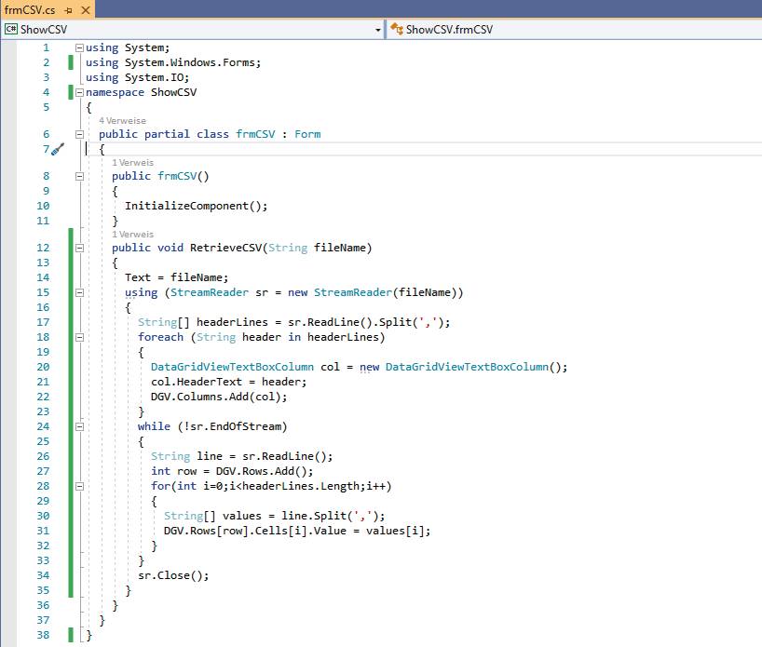This screenshot has width=762, height=647.
Task: Click the 'DataGridViewTextBoxColumn col' declaration on line 20
Action: [x=245, y=367]
